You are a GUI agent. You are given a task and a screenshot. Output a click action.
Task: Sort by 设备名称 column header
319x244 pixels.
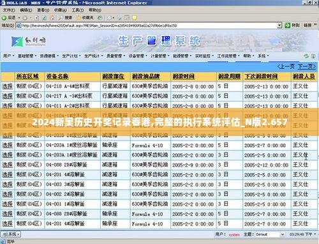57,76
